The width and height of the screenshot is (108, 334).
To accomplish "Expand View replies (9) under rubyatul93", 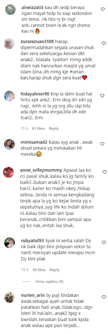I will [x=49, y=282].
